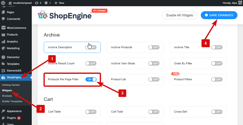Viewport: 243px width, 125px height.
Task: Enable the Archive Products widget
Action: click(x=154, y=47)
